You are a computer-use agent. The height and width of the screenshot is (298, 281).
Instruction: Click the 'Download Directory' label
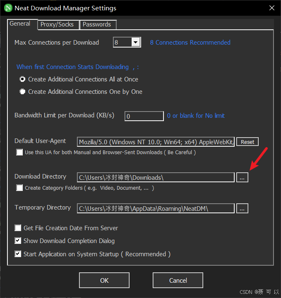click(x=40, y=176)
